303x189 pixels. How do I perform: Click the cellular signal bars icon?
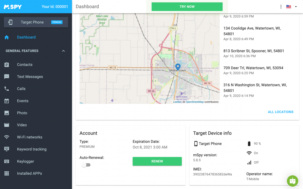(x=249, y=162)
